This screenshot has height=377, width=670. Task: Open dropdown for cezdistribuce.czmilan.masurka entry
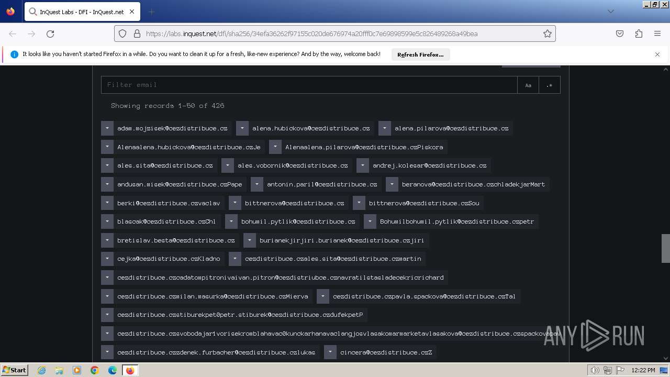pyautogui.click(x=107, y=296)
